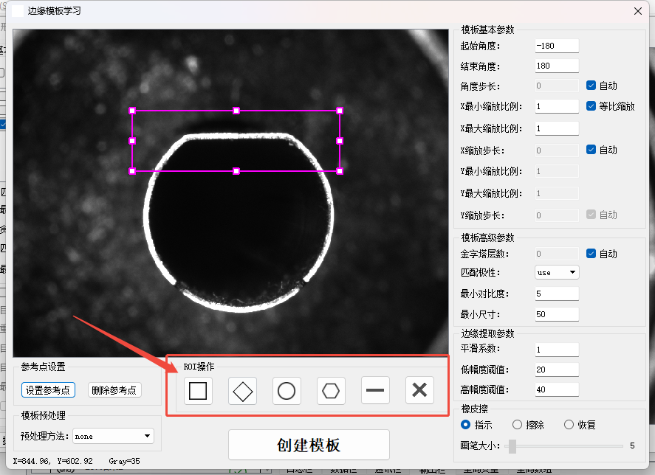The width and height of the screenshot is (655, 475).
Task: Toggle 等比缩放 checkbox
Action: [x=591, y=106]
